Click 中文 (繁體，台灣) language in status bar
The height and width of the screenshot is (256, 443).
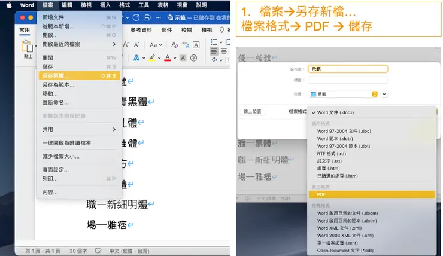pos(129,251)
